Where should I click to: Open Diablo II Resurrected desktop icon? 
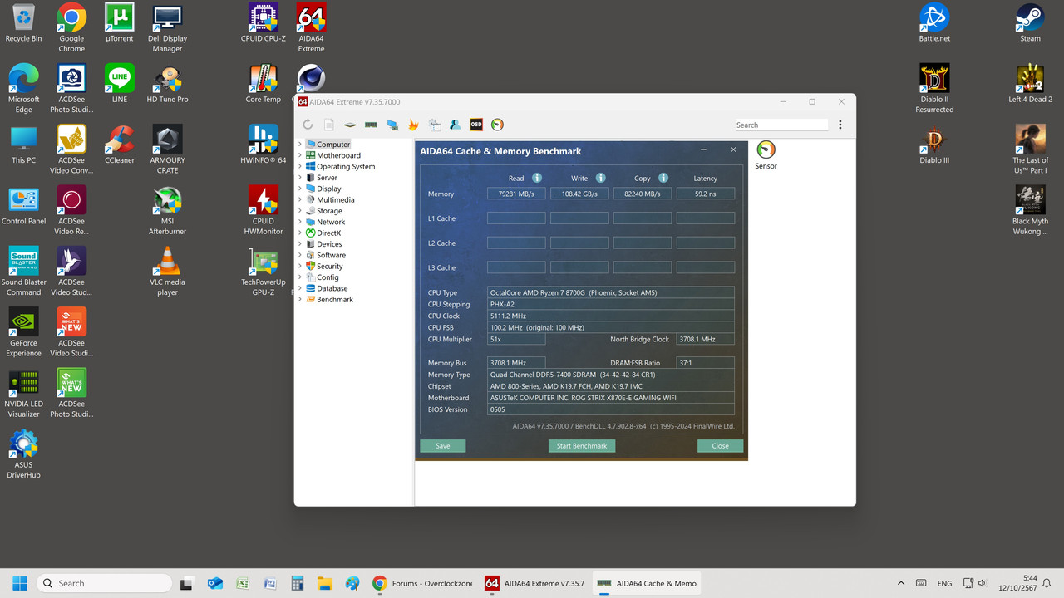tap(934, 89)
